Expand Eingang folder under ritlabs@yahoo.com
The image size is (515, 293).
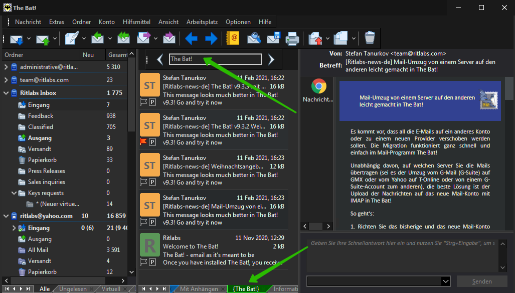click(x=14, y=227)
